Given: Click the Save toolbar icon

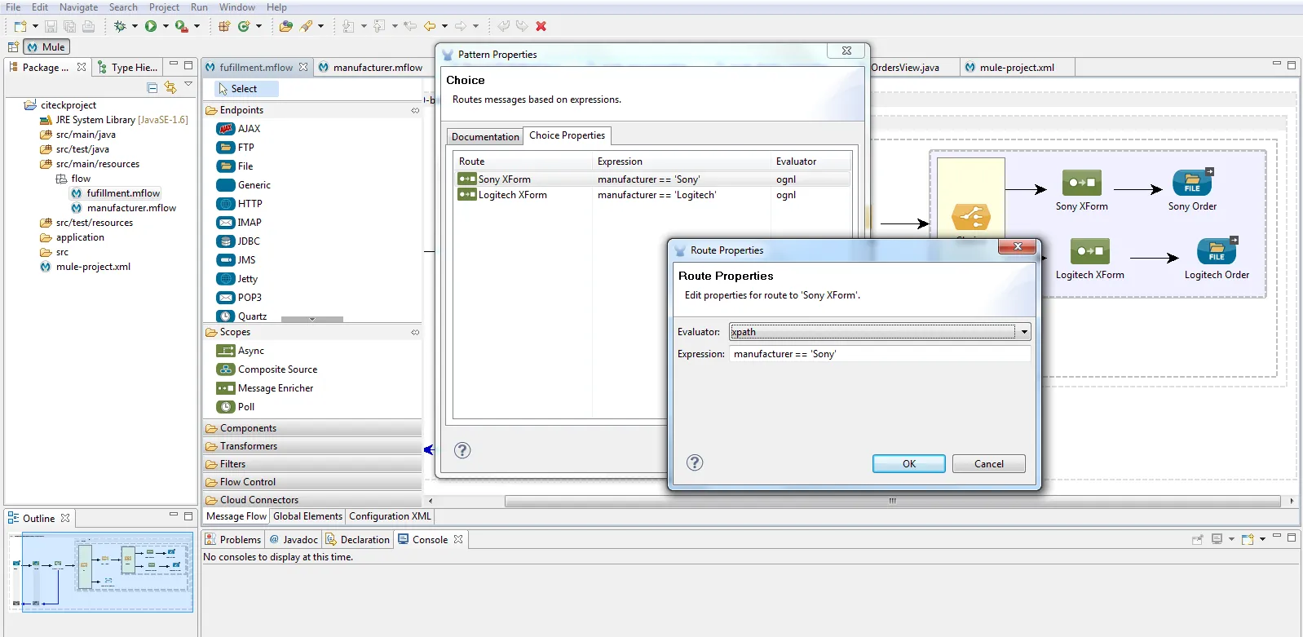Looking at the screenshot, I should click(51, 26).
